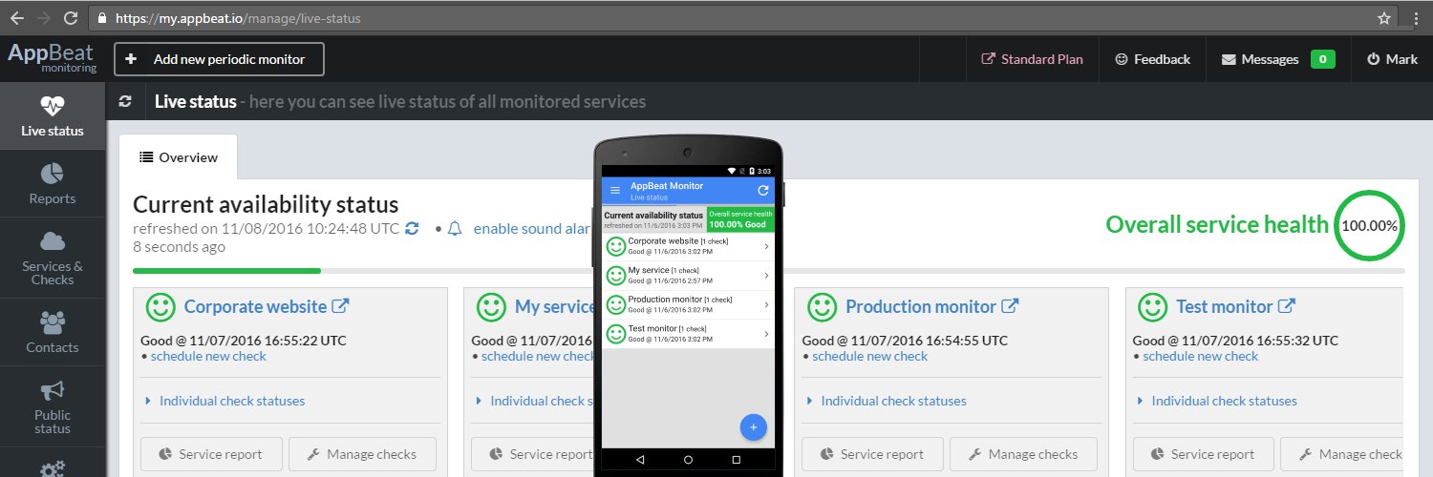Schedule new check for My service
The height and width of the screenshot is (477, 1433).
click(x=538, y=356)
